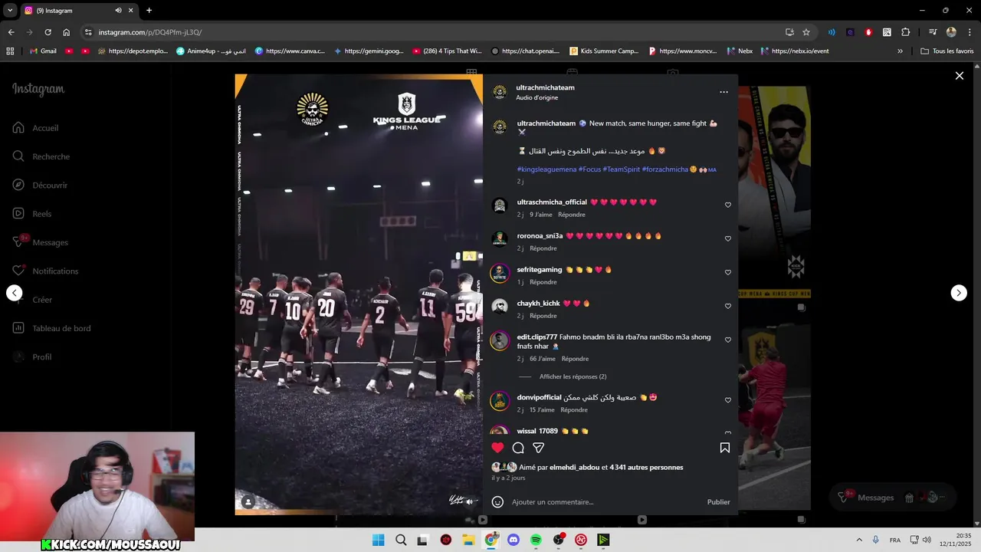Go to the next post arrow
This screenshot has width=981, height=552.
point(959,293)
